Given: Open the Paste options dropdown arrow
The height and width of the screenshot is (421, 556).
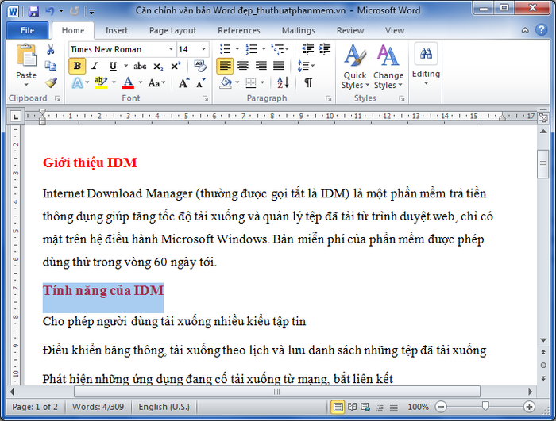Looking at the screenshot, I should [x=26, y=86].
